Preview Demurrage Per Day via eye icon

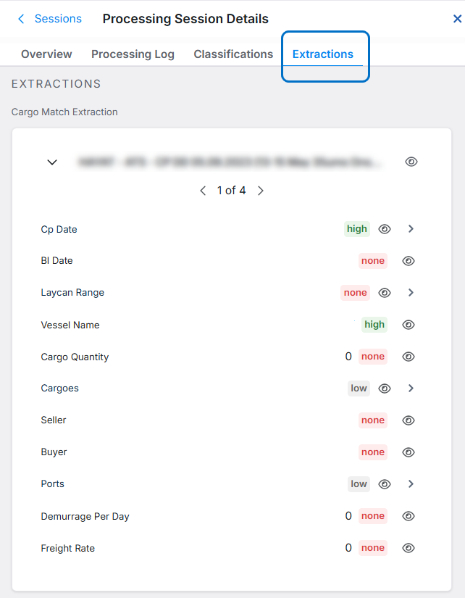click(408, 516)
